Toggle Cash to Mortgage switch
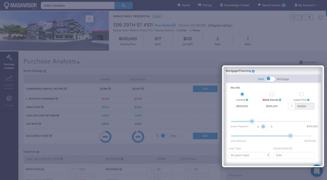327x180 pixels. click(270, 79)
